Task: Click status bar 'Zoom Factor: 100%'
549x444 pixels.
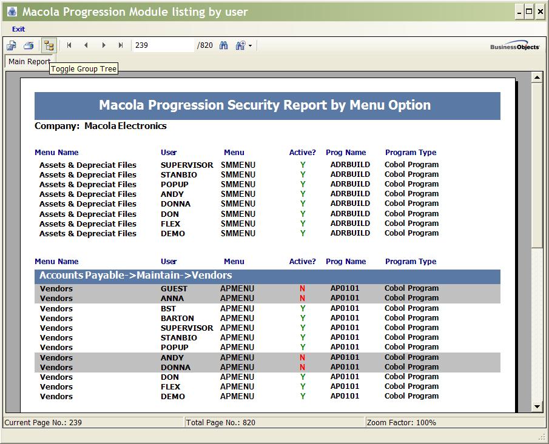Action: click(401, 423)
